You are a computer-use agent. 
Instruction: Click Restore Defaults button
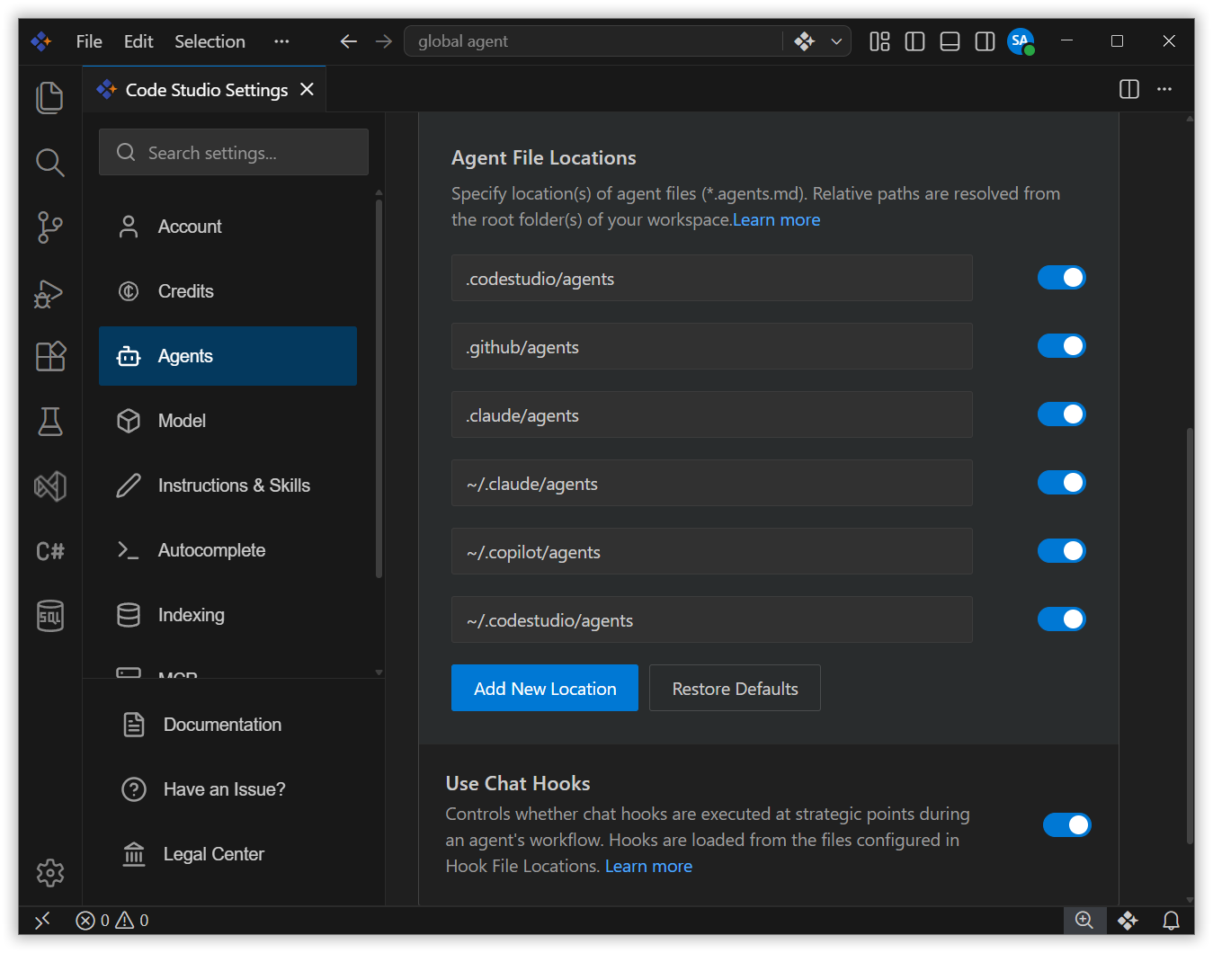(735, 689)
